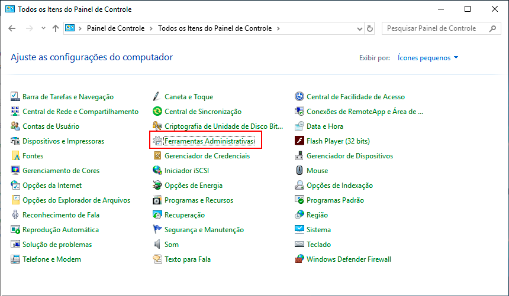Viewport: 509px width, 296px height.
Task: Refresh the Control Panel view
Action: [370, 28]
